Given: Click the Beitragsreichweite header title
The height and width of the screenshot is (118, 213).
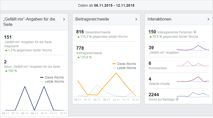Looking at the screenshot, I should pos(92,19).
